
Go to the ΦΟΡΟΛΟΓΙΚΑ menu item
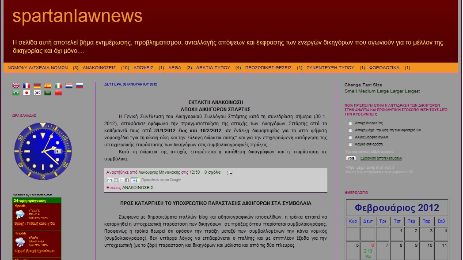tap(384, 68)
